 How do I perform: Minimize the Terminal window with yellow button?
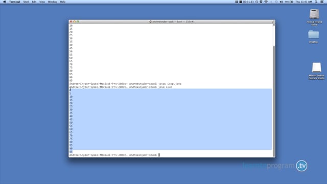coord(75,21)
